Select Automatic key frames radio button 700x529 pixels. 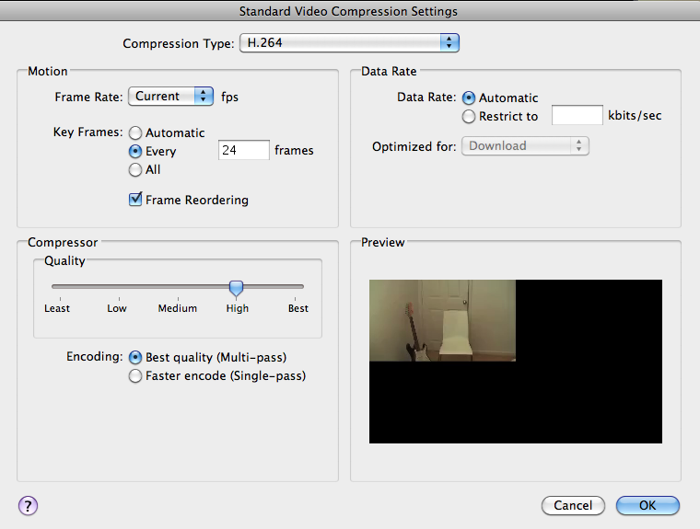(x=135, y=132)
